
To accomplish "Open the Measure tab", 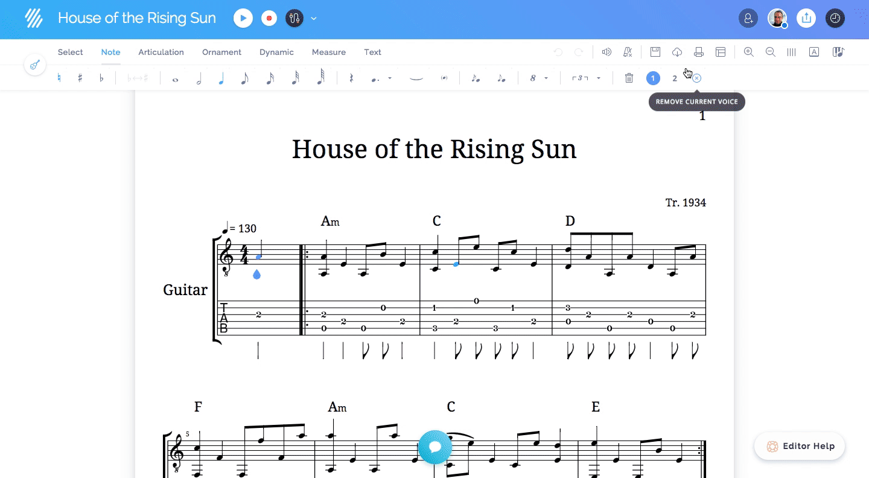I will tap(329, 52).
